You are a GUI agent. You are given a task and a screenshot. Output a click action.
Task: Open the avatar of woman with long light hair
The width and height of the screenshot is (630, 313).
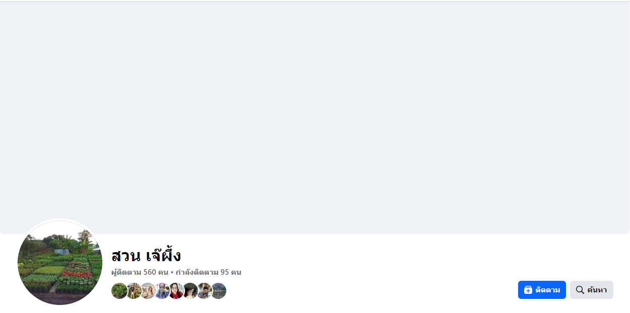click(x=148, y=291)
